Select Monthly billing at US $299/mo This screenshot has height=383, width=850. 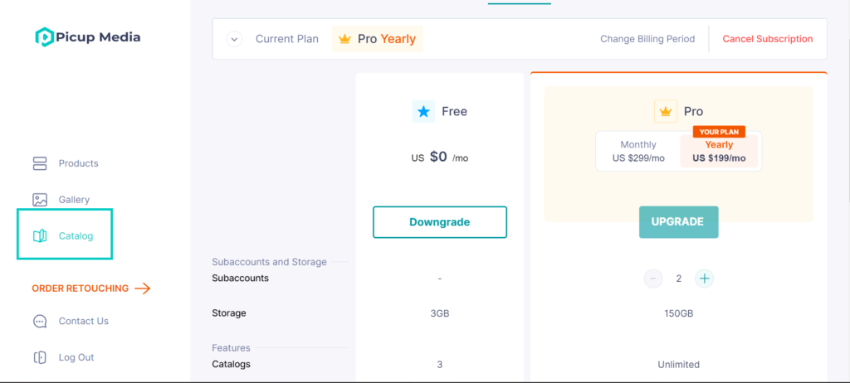(x=638, y=152)
